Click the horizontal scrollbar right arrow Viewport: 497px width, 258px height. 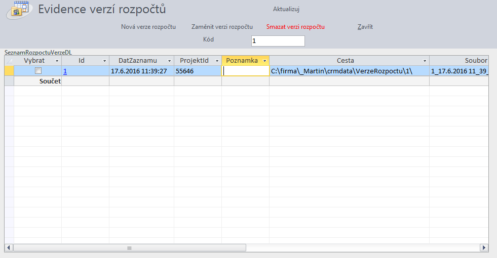[x=484, y=248]
